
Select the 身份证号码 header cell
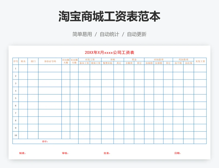(50, 61)
